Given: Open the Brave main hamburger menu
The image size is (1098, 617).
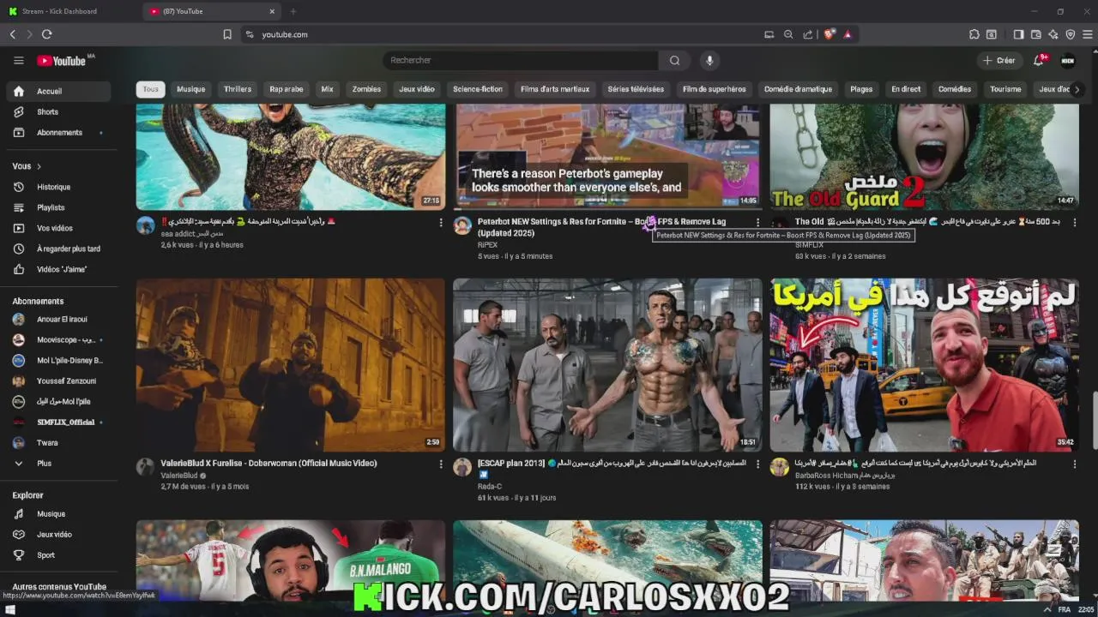Looking at the screenshot, I should 1088,34.
